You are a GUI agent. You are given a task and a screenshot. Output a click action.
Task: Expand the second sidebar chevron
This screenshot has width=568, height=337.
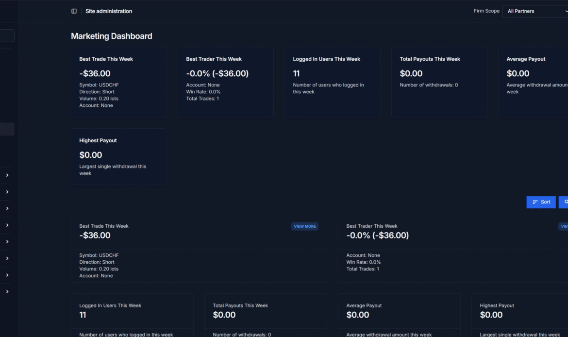click(x=7, y=192)
